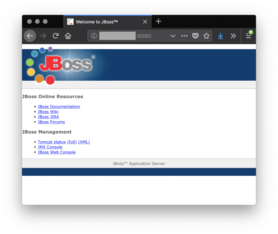Screen dimensions: 278x234
Task: Reload the current page
Action: [x=55, y=36]
